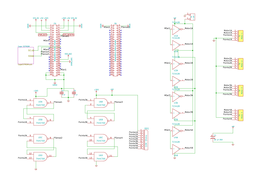262x185 pixels.
Task: Click the U4B TC4428 buffer symbol
Action: coord(176,149)
